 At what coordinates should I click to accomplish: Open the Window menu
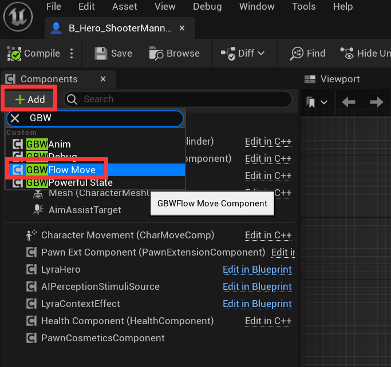pos(257,6)
